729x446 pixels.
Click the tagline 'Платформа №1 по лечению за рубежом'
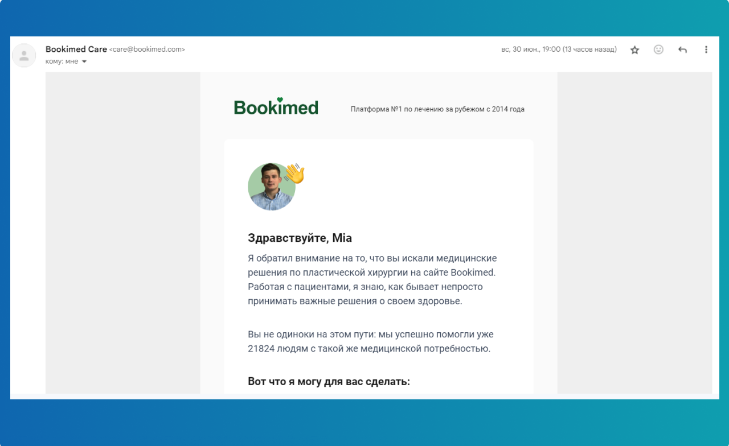437,109
